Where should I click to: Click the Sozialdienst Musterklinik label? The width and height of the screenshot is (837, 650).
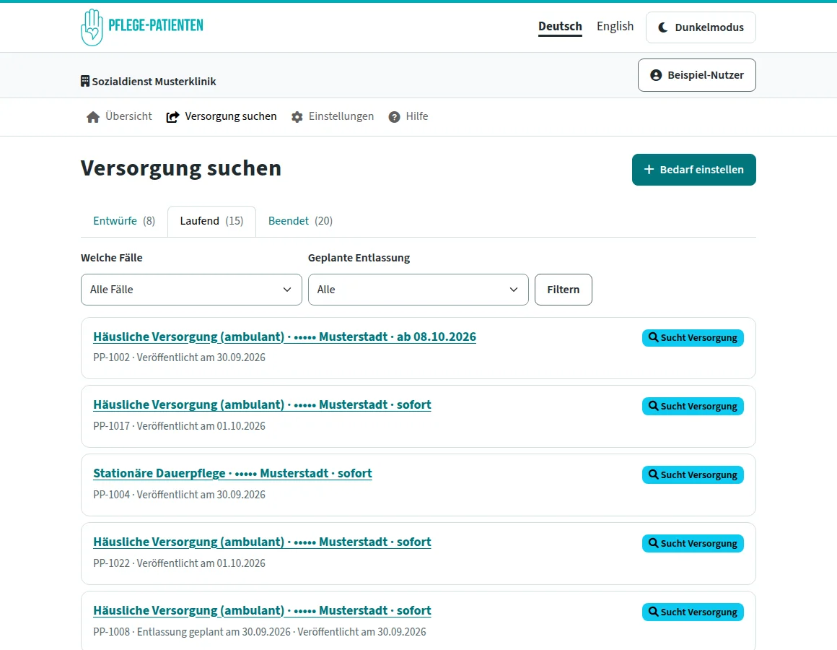point(154,82)
